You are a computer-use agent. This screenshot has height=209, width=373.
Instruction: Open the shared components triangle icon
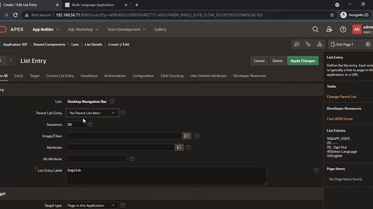tap(320, 44)
